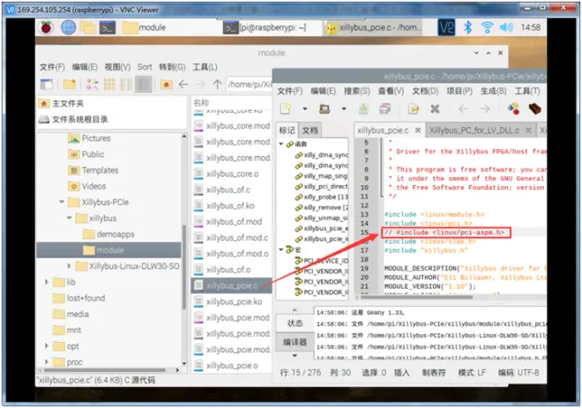Viewport: 582px width, 408px height.
Task: Collapse the macros group in Geany sidebar
Action: 281,249
